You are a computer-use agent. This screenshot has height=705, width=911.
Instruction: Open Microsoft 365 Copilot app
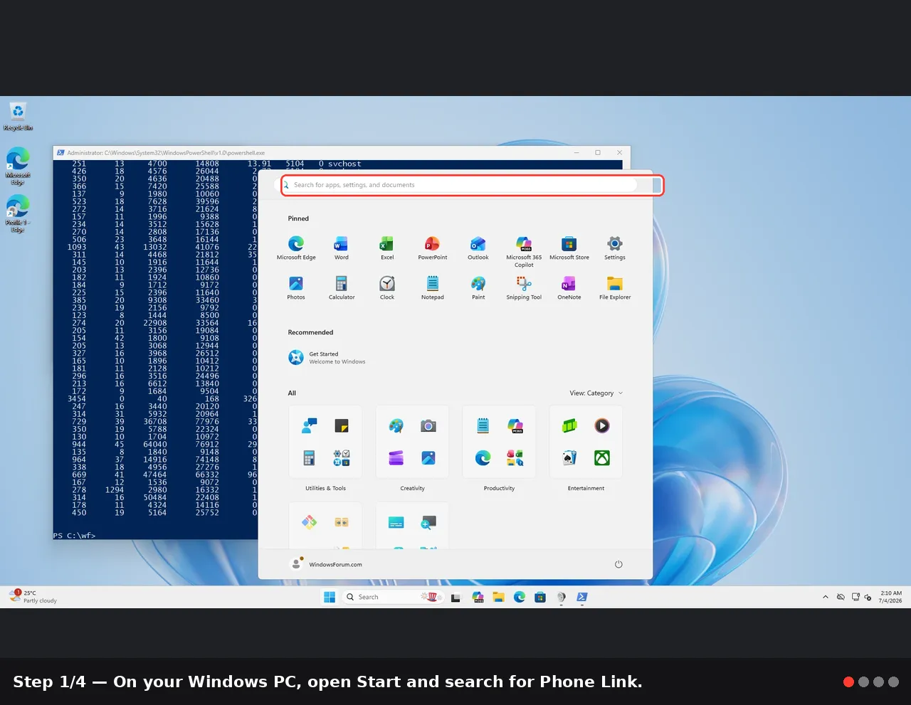coord(524,252)
